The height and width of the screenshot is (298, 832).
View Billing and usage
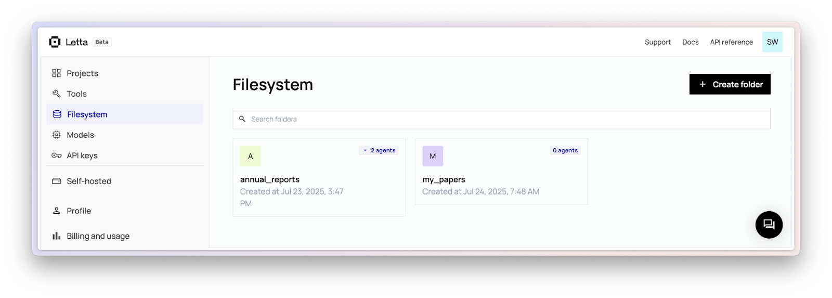(125, 236)
